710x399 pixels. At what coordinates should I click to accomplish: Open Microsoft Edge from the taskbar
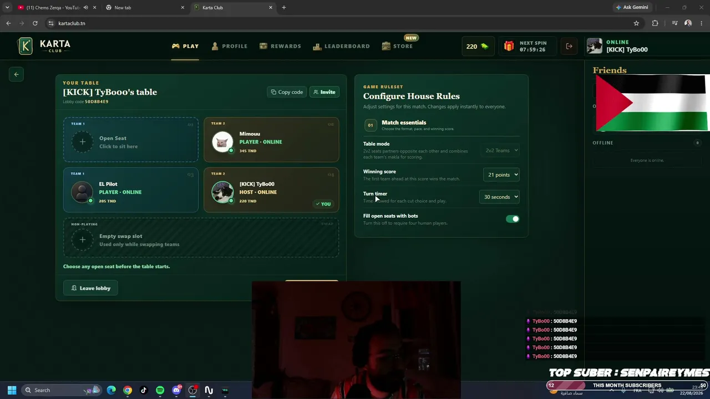click(111, 390)
